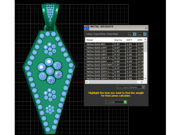Click the Library: Cutout White label
181x135 pixels.
point(102,34)
